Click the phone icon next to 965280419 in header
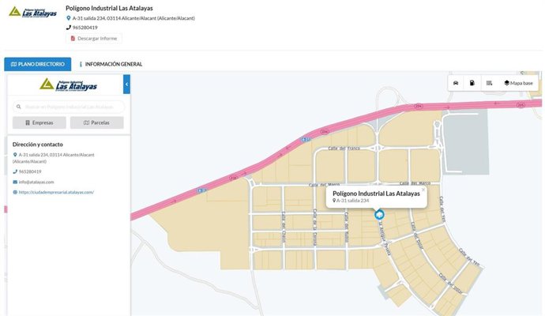545x316 pixels. pyautogui.click(x=69, y=28)
